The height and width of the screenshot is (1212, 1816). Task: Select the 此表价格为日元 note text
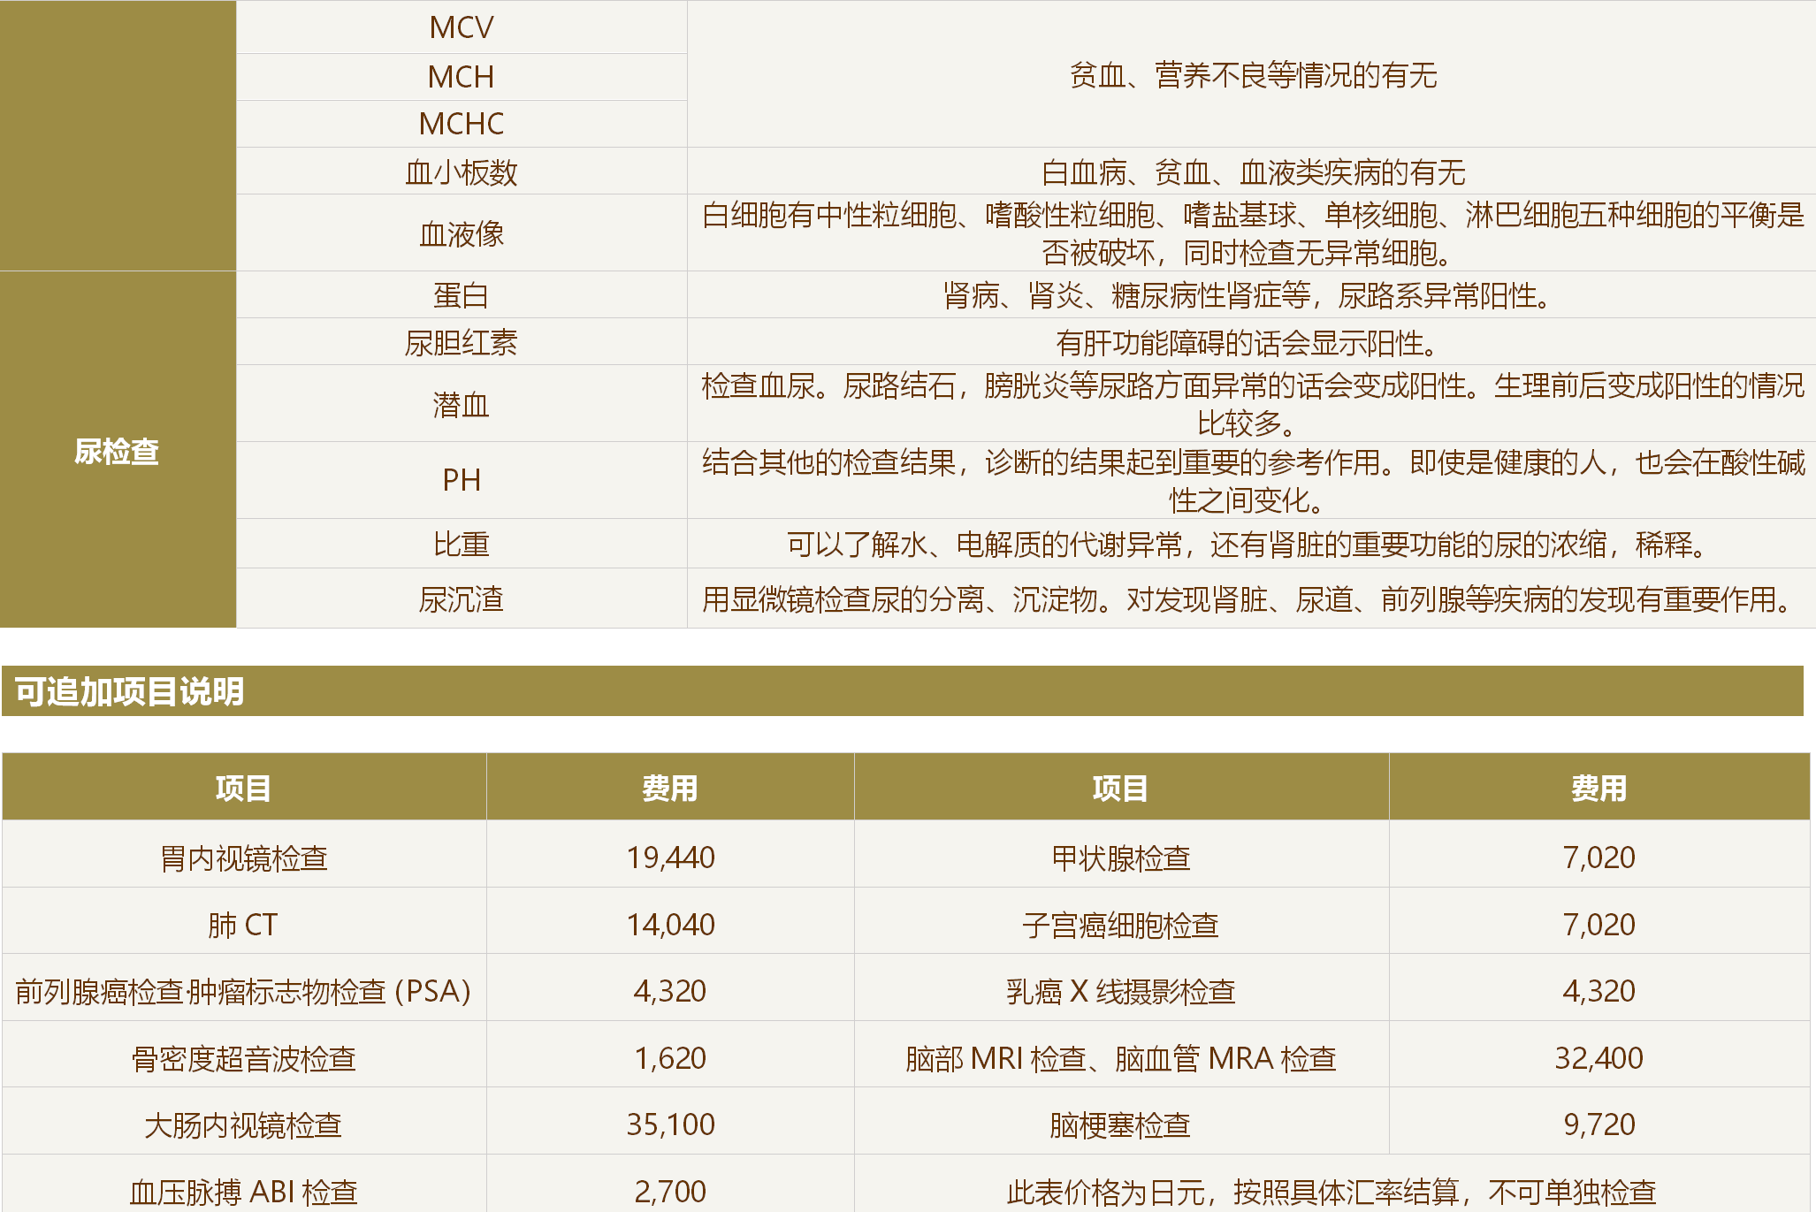pos(1331,1191)
